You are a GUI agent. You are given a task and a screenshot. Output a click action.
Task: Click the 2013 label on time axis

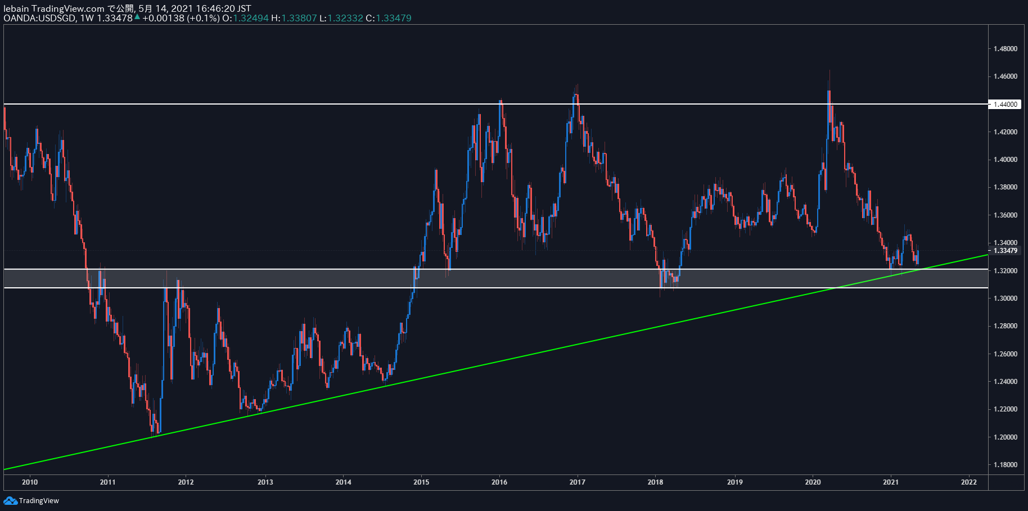click(265, 482)
